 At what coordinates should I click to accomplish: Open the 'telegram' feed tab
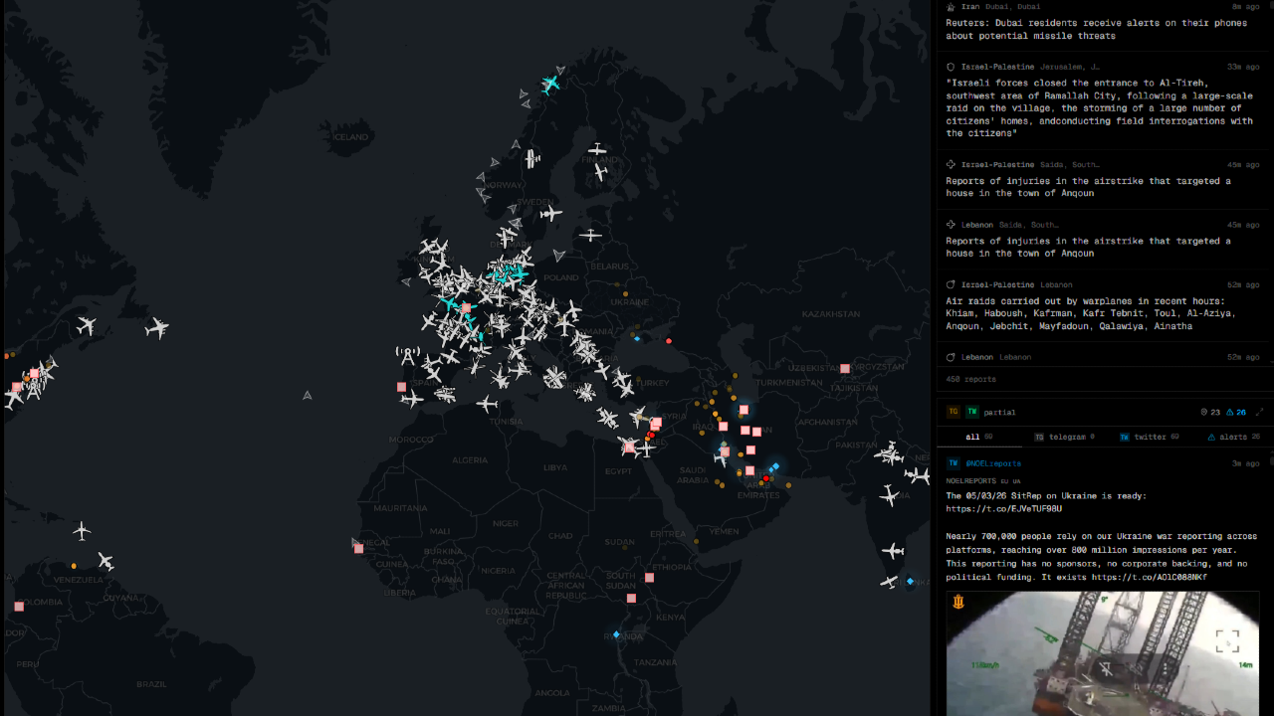[1063, 437]
